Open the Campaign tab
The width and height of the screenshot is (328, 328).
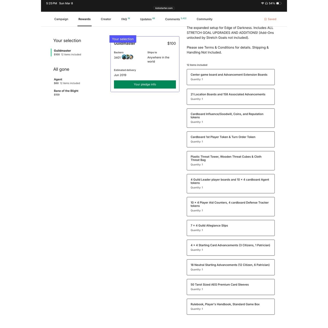[61, 19]
